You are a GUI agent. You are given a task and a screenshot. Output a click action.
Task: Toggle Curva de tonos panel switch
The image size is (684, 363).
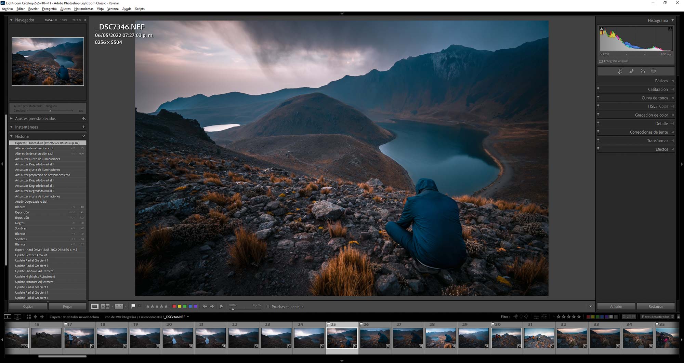click(x=598, y=97)
